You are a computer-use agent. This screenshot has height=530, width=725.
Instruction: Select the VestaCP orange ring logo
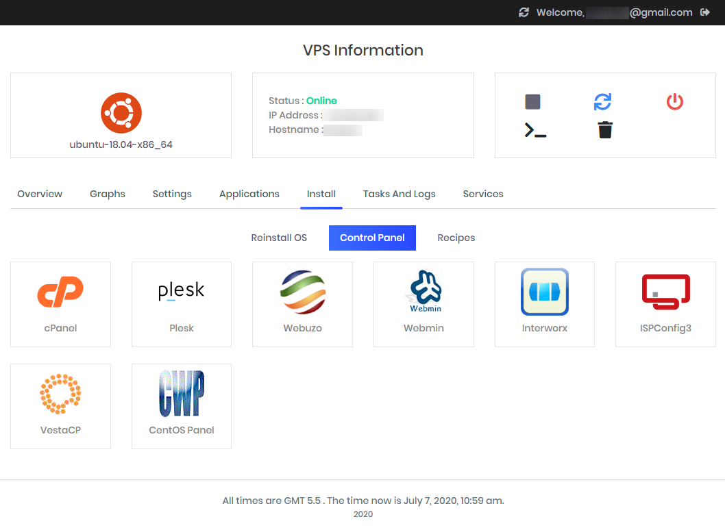(x=60, y=394)
